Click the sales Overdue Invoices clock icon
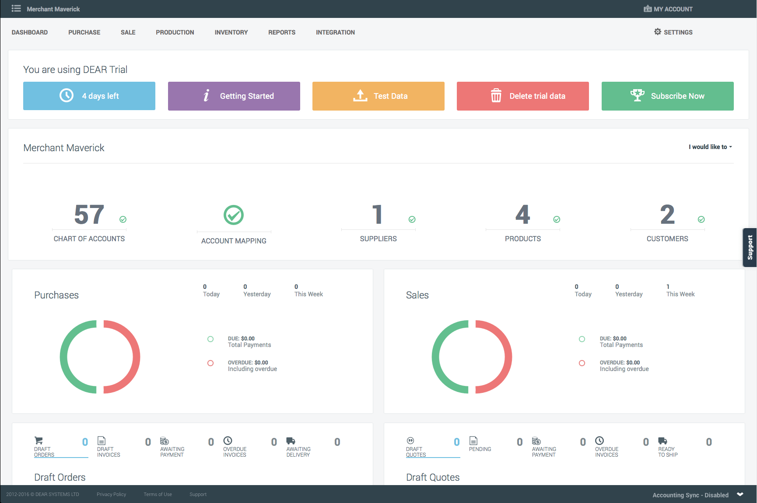Image resolution: width=757 pixels, height=503 pixels. (x=599, y=441)
